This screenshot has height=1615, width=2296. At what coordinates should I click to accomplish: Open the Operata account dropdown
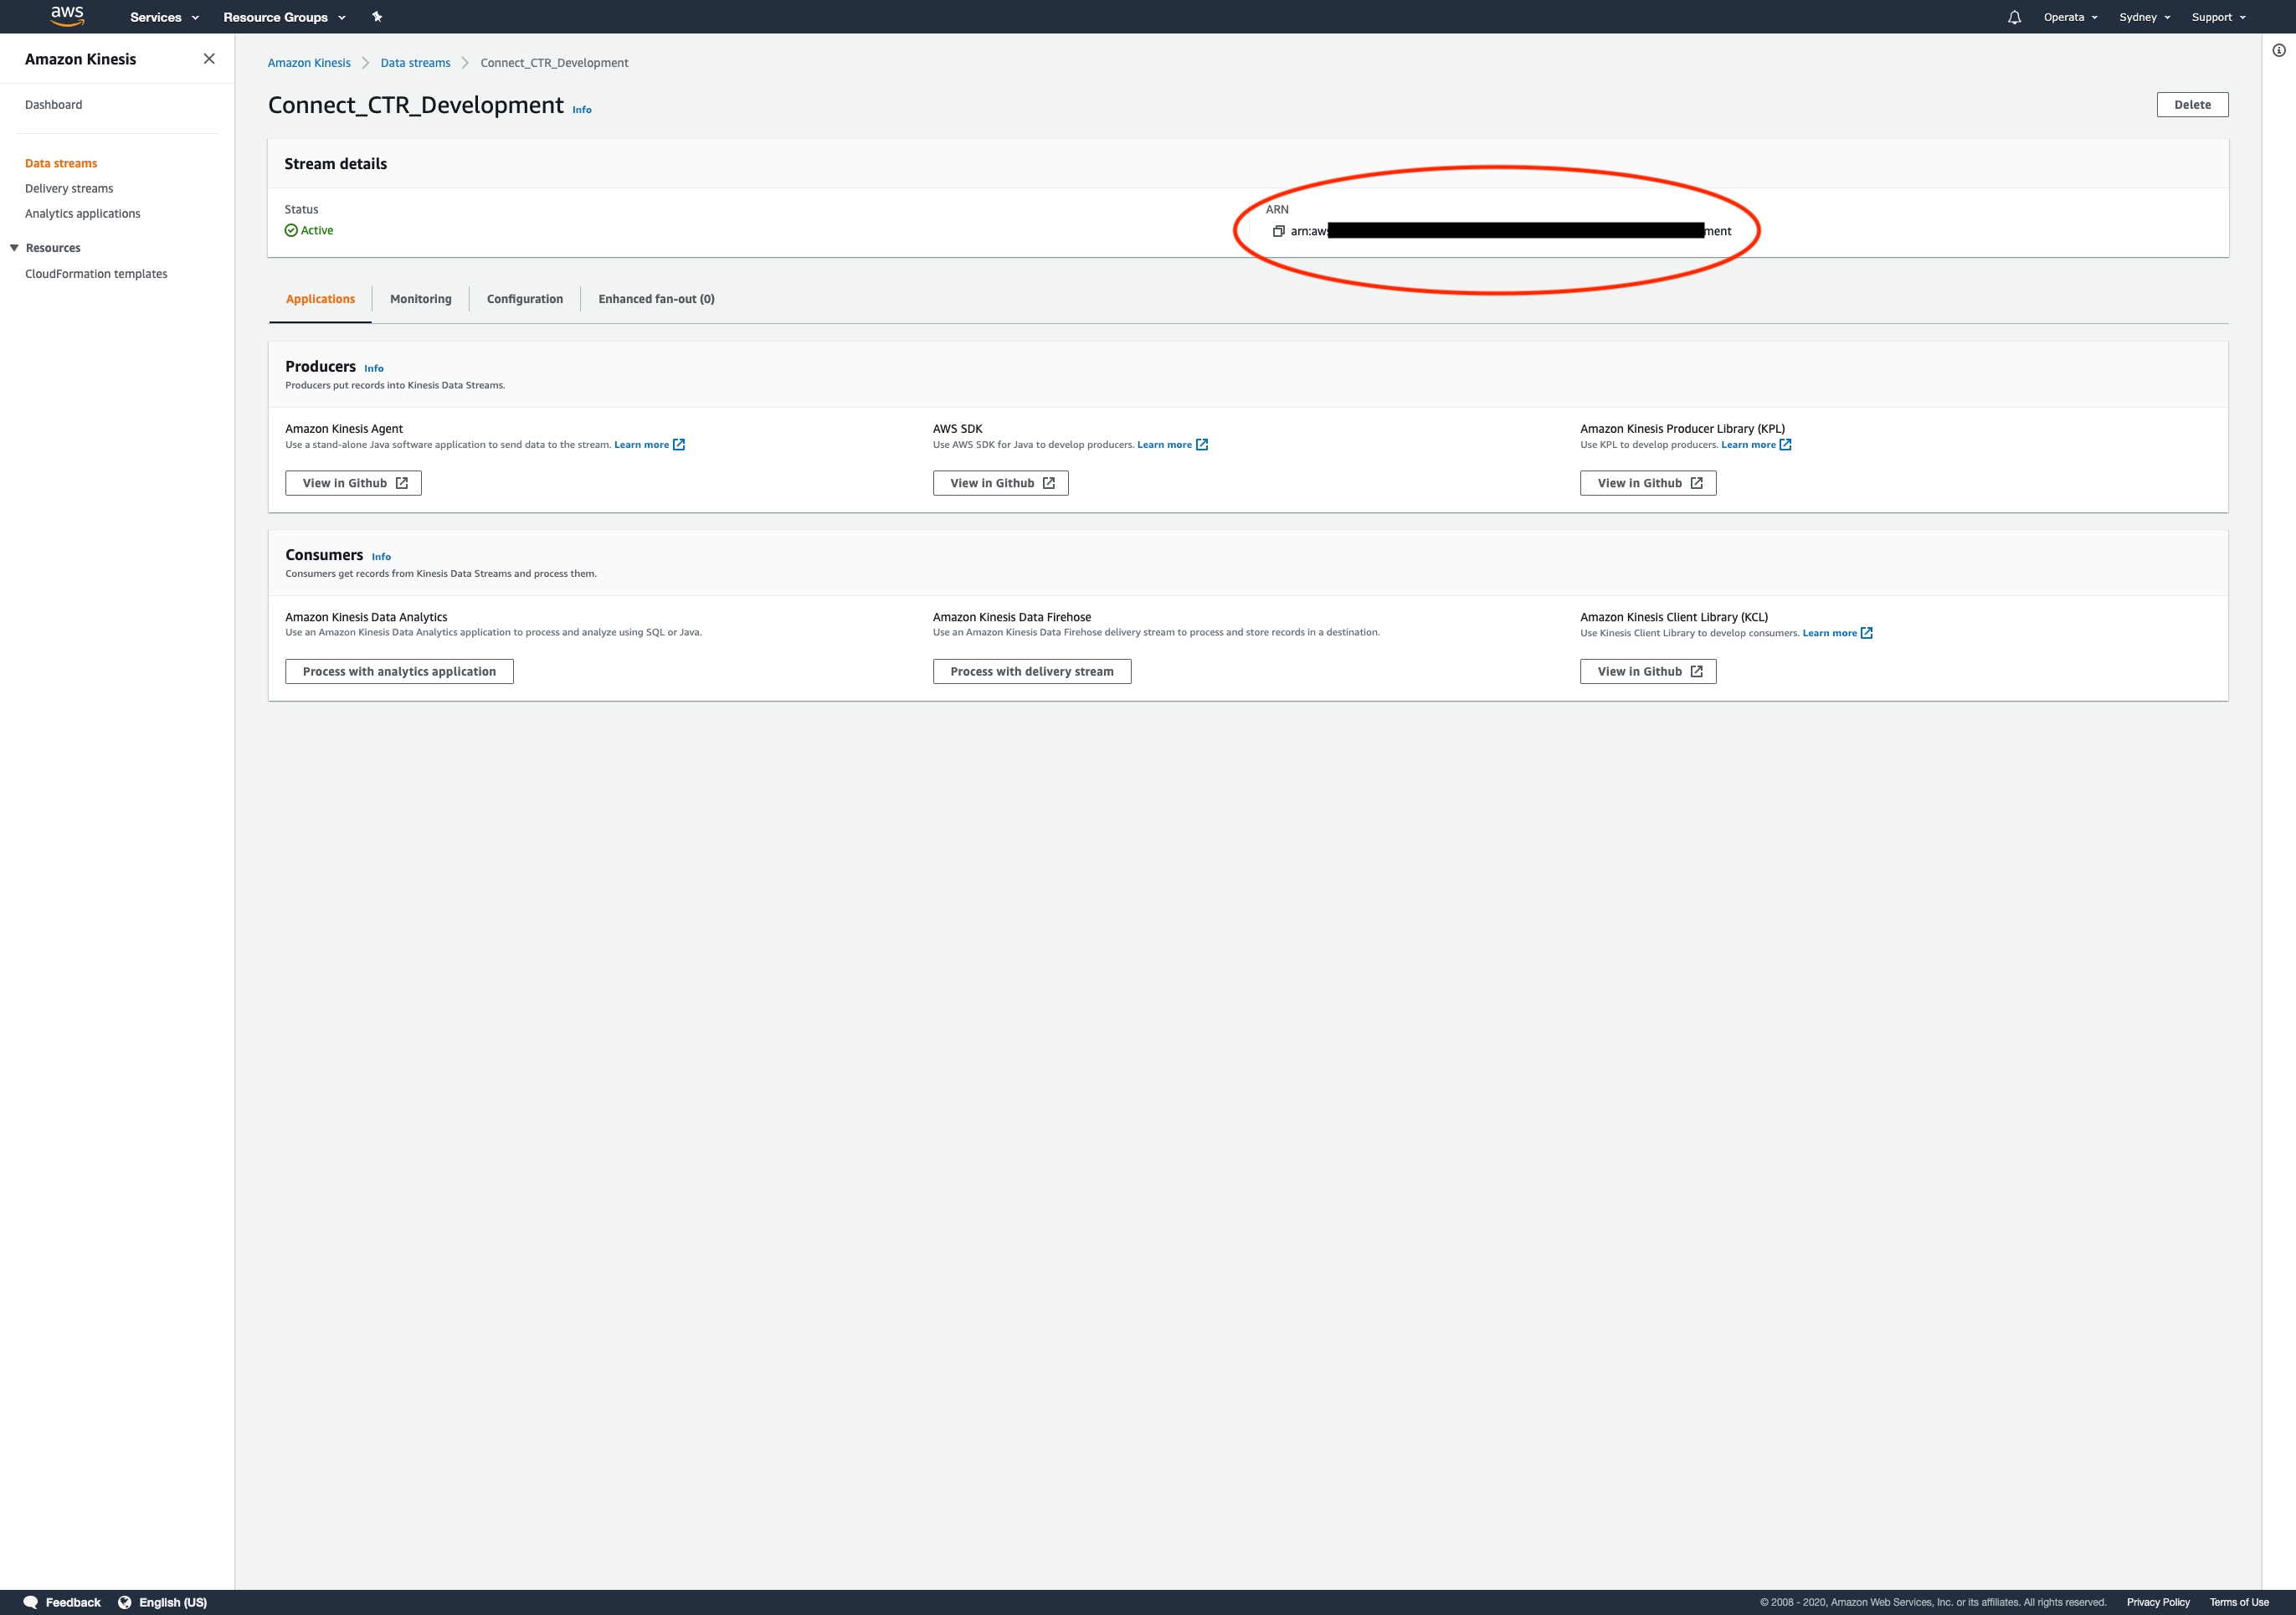point(2070,17)
